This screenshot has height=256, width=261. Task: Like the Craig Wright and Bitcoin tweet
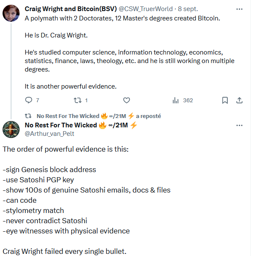(x=126, y=101)
